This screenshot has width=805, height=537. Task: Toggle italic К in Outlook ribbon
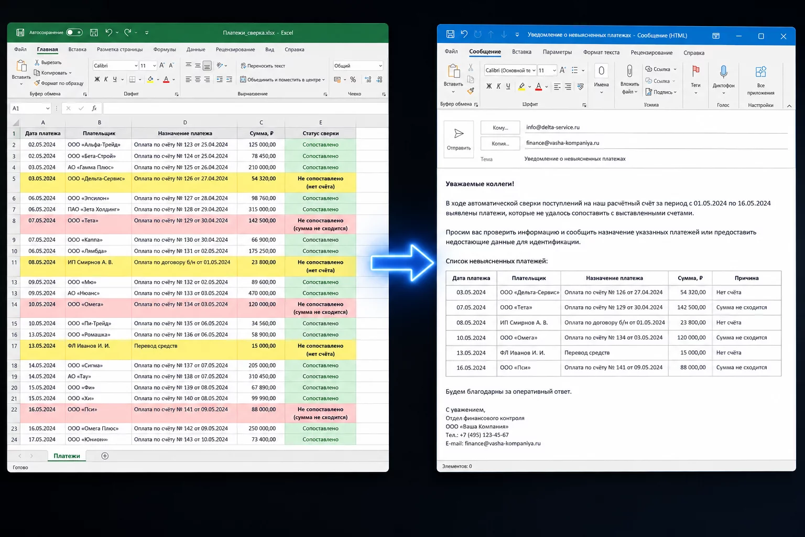498,87
